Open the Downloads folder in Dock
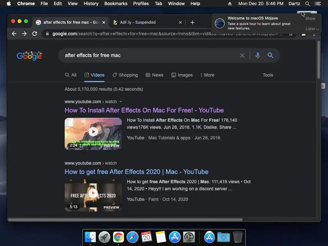Screen dimensions: 328x246 click(223, 237)
